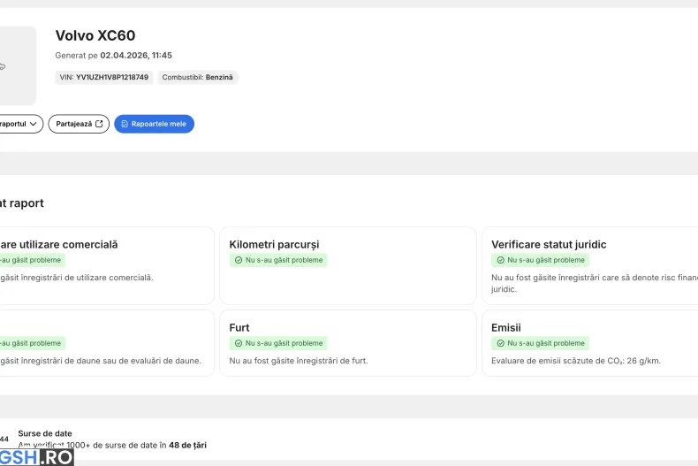The image size is (698, 466).
Task: Select the VIN number chip
Action: [x=104, y=78]
